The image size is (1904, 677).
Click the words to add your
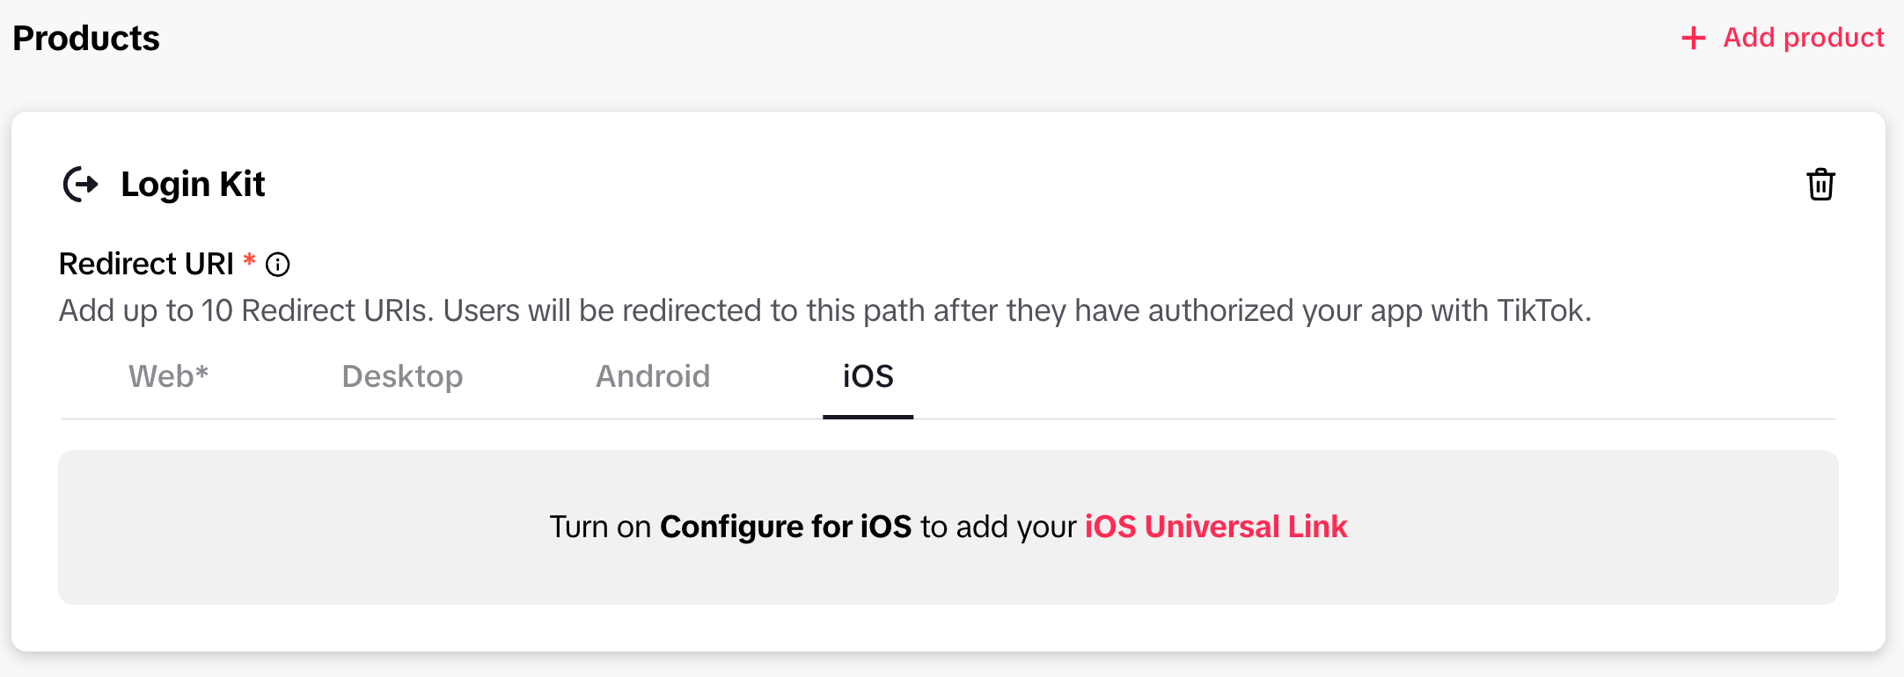(x=998, y=527)
